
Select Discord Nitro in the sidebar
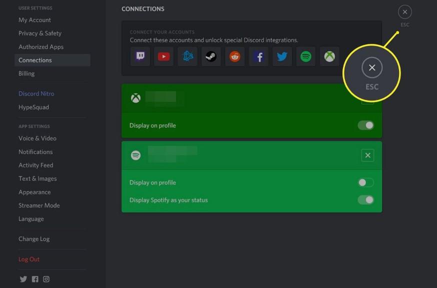[x=36, y=93]
